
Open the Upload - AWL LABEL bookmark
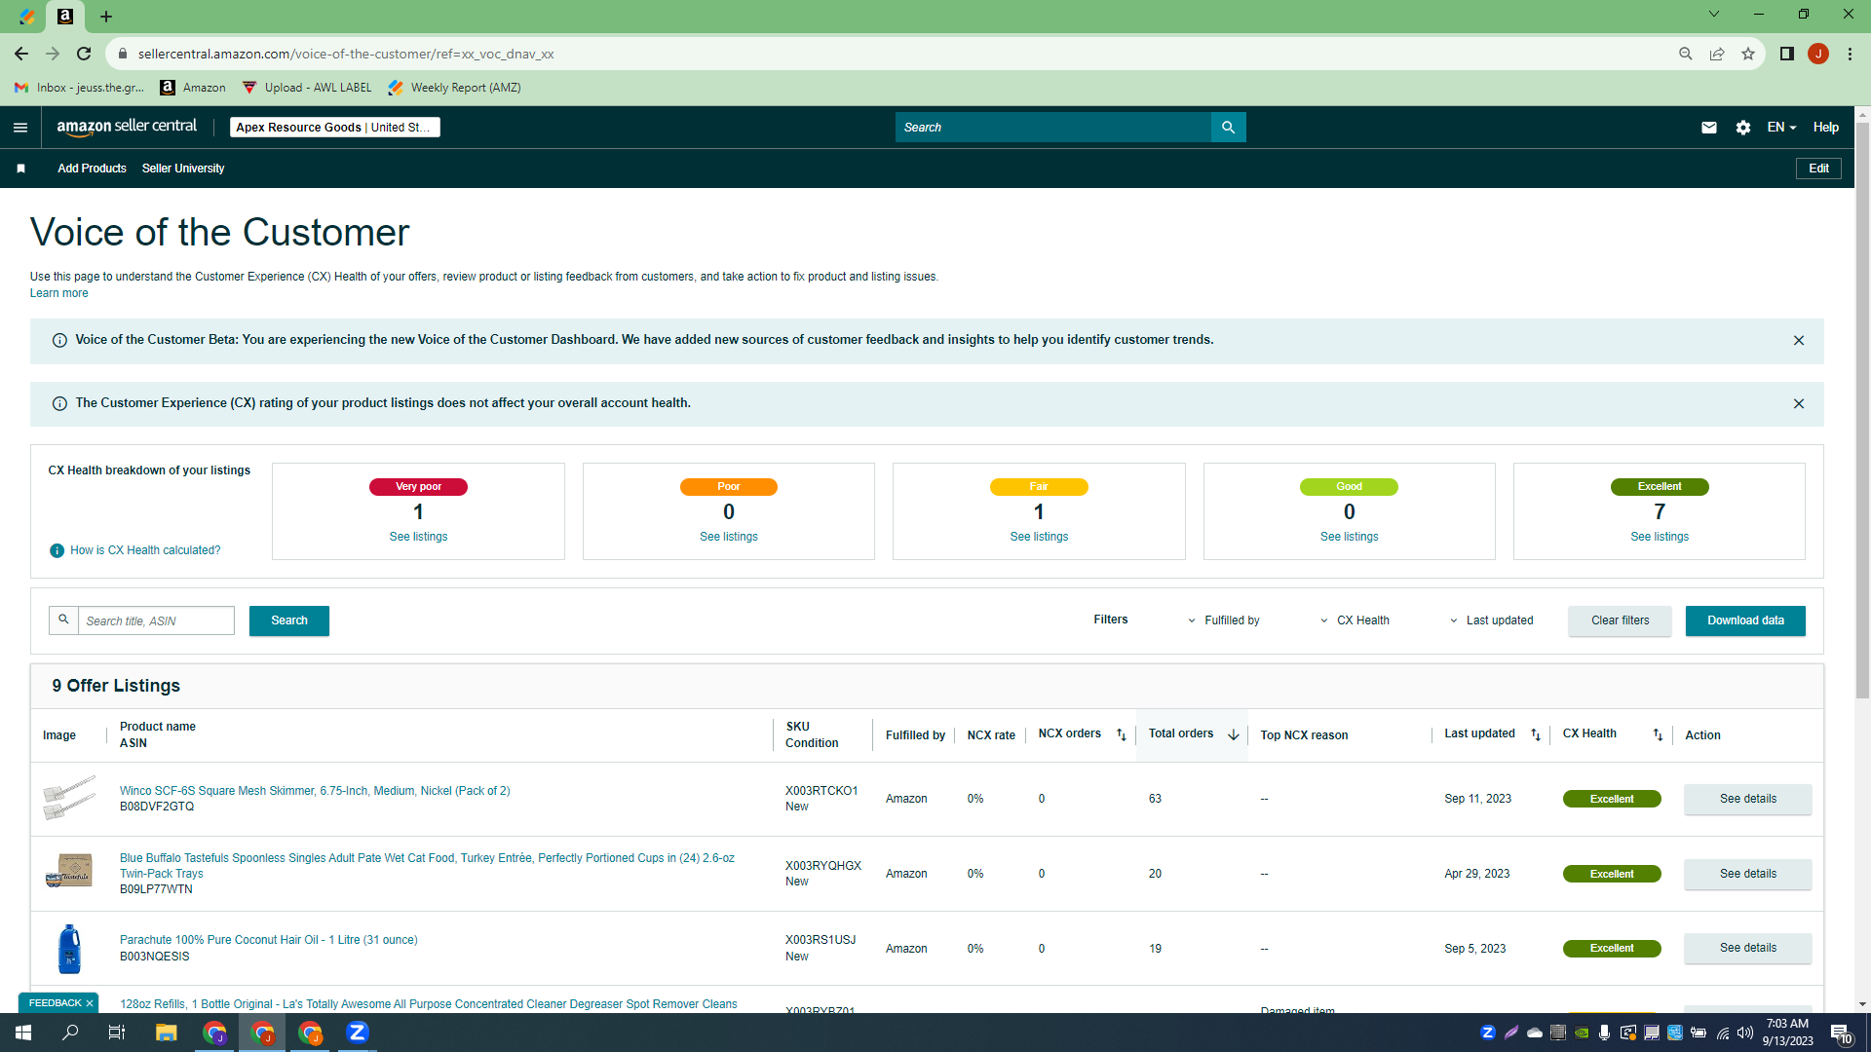[x=307, y=88]
